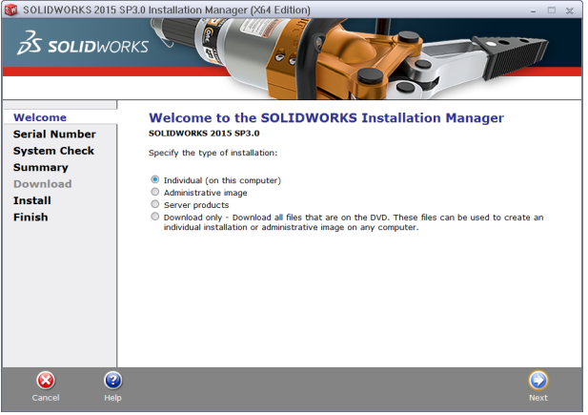Image resolution: width=588 pixels, height=415 pixels.
Task: Go to the Finish step
Action: click(30, 218)
